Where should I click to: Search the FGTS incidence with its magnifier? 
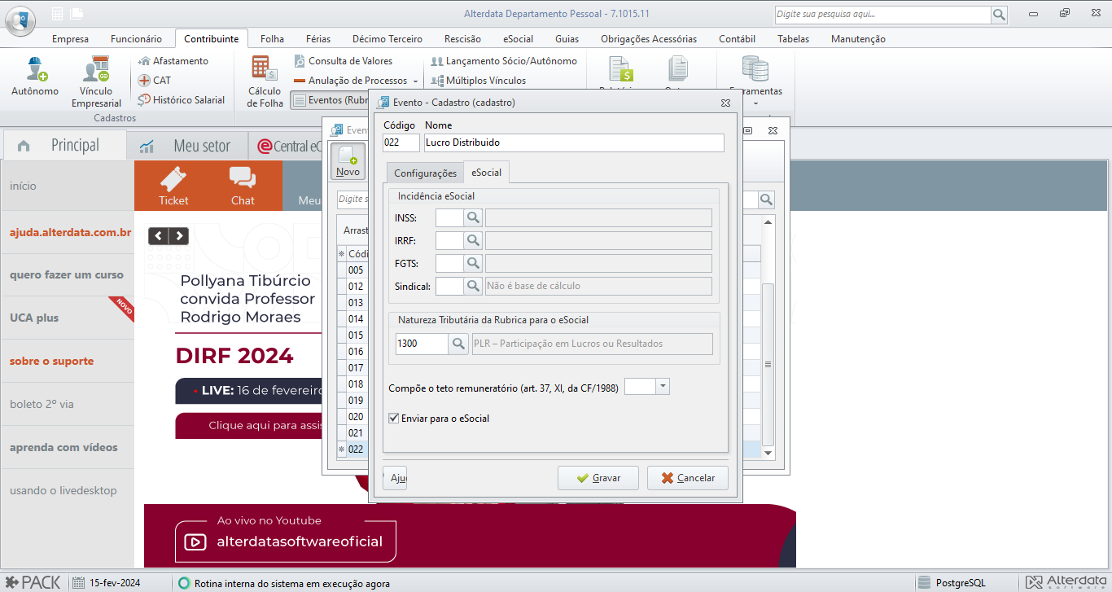tap(473, 263)
